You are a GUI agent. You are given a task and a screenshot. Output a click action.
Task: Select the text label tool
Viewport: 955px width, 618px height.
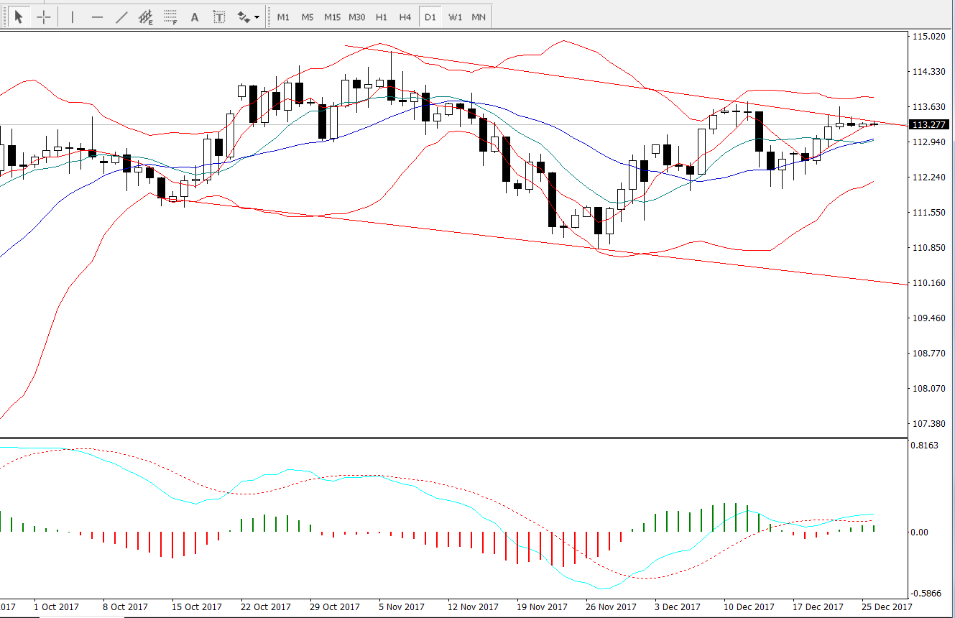tap(219, 17)
